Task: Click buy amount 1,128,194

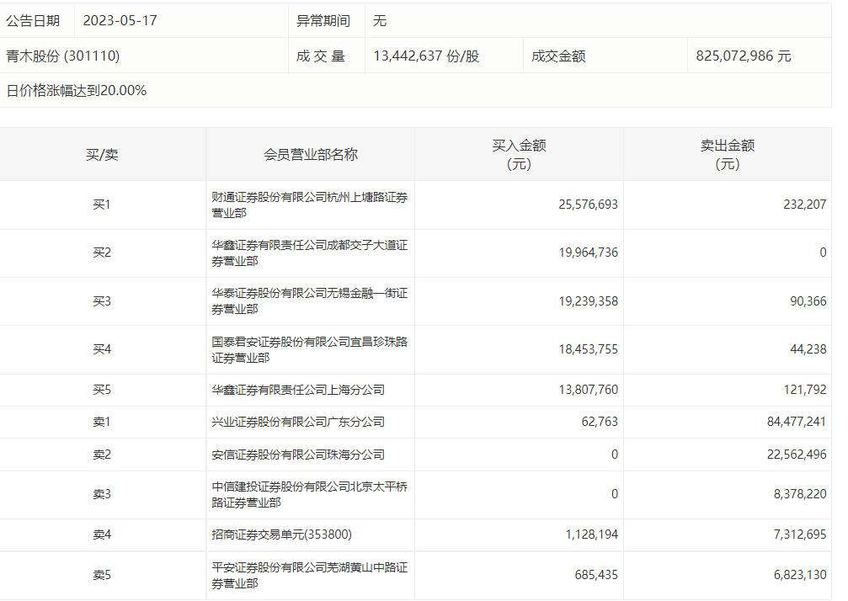Action: pos(592,535)
